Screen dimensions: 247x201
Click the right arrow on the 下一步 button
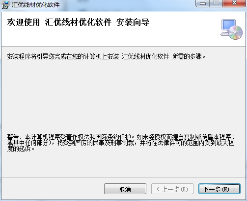pyautogui.click(x=235, y=189)
